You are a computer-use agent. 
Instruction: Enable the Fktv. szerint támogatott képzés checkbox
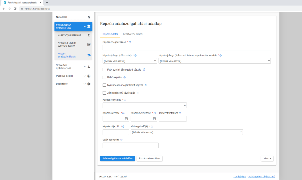click(104, 70)
